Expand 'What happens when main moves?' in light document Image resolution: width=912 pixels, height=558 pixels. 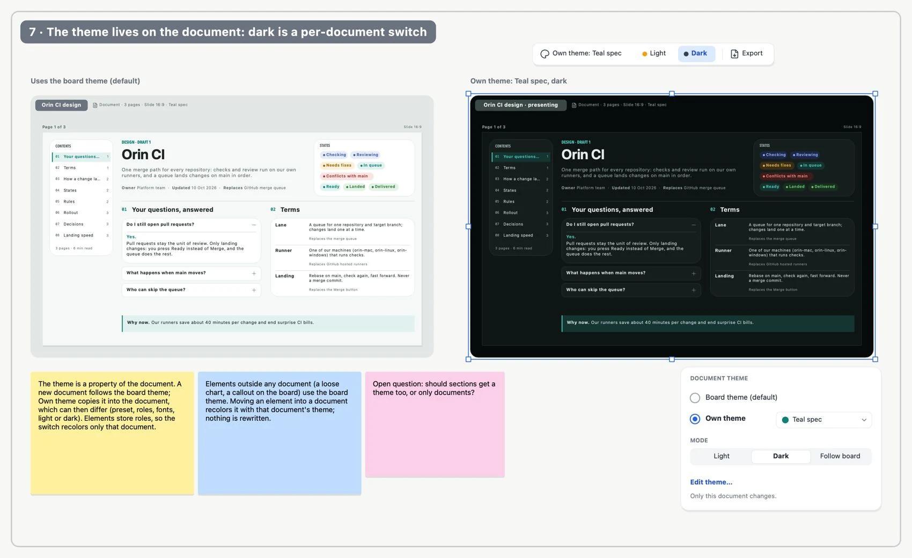(254, 273)
